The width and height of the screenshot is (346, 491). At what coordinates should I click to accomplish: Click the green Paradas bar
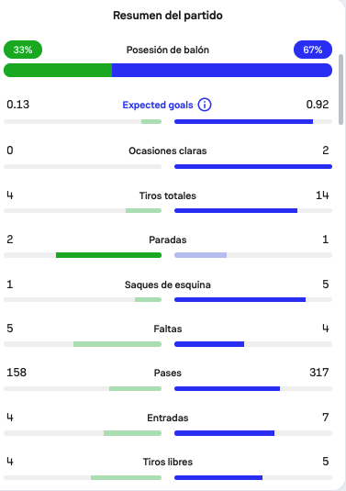pos(108,255)
